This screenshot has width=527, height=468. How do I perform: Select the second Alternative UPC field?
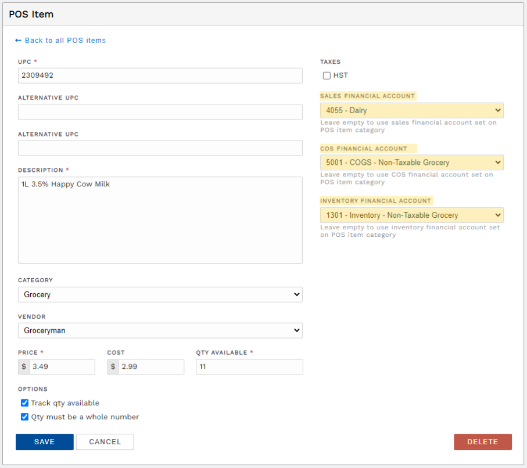[x=160, y=147]
